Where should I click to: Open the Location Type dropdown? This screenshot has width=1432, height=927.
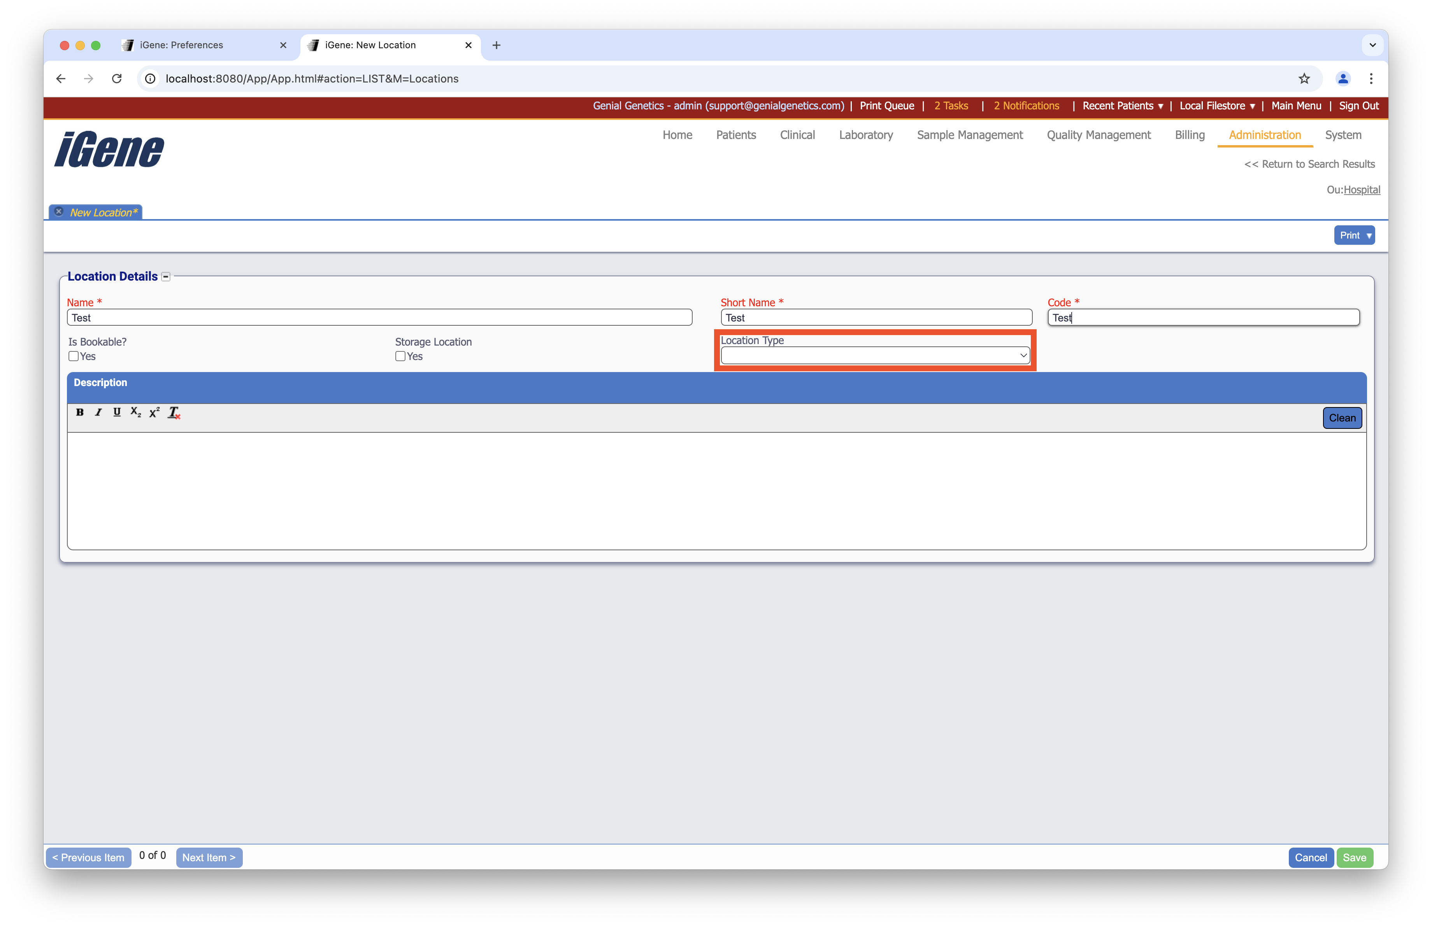tap(875, 356)
